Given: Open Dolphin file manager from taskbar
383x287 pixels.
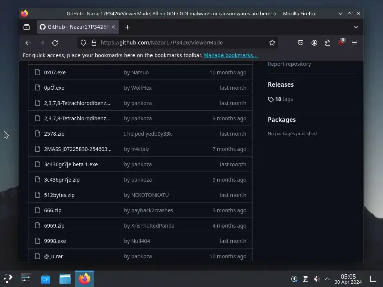Looking at the screenshot, I should pos(65,279).
